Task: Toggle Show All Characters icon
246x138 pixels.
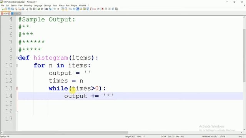Action: [74, 9]
